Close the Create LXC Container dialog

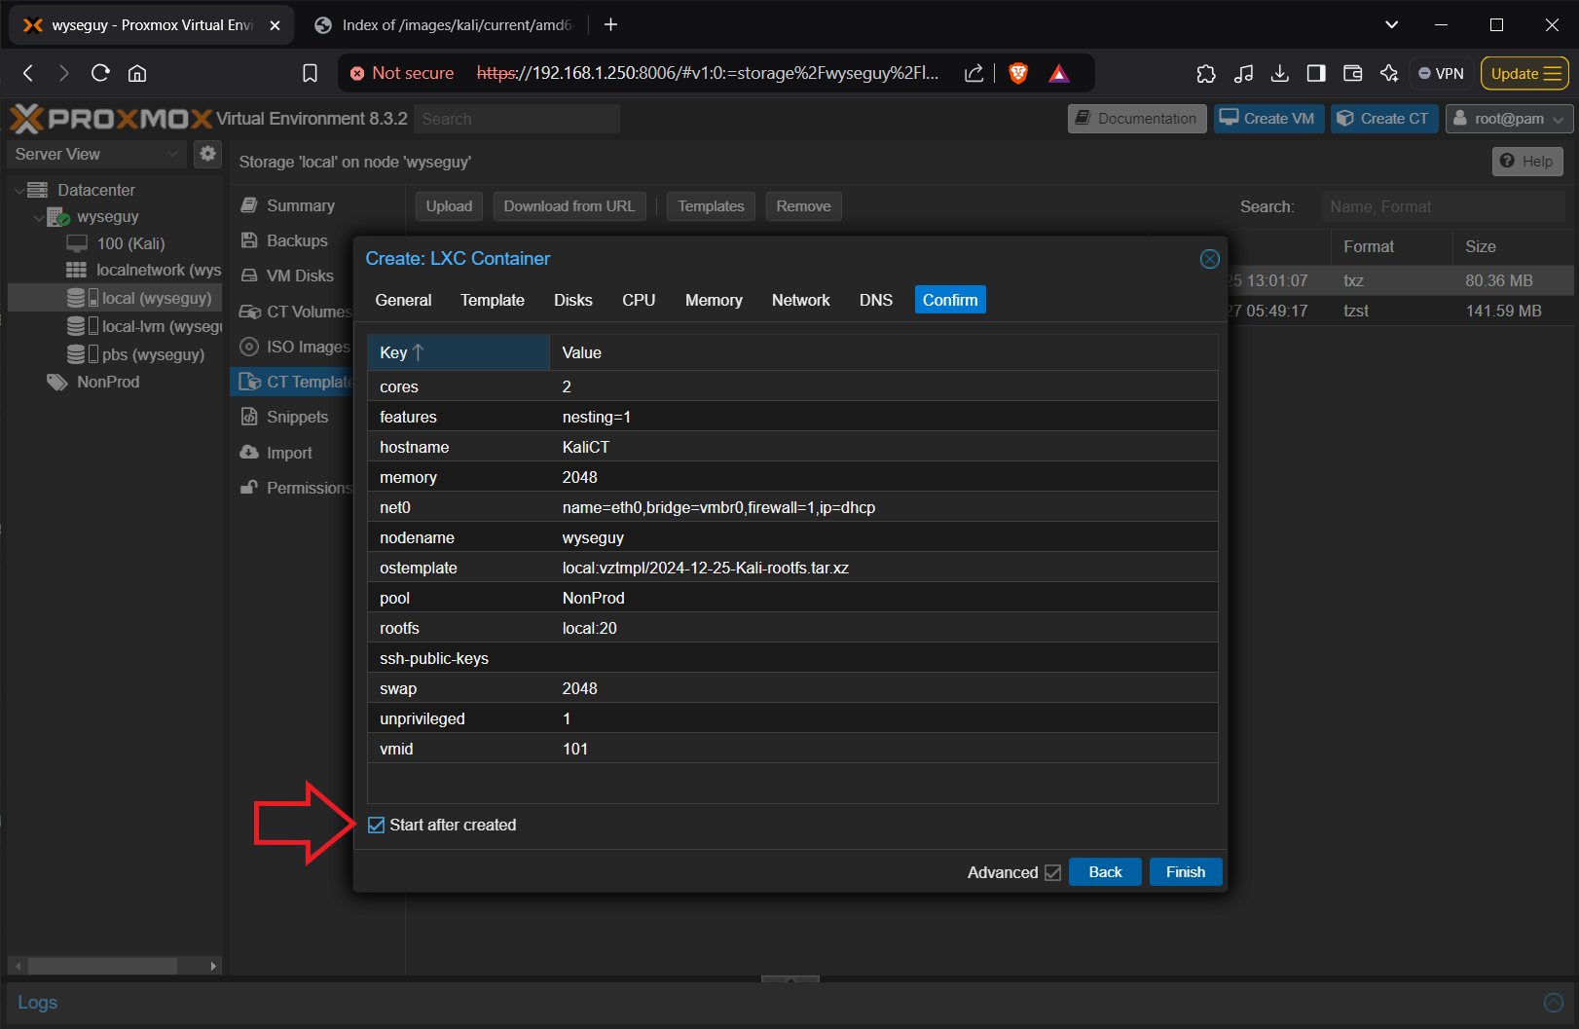pos(1209,259)
